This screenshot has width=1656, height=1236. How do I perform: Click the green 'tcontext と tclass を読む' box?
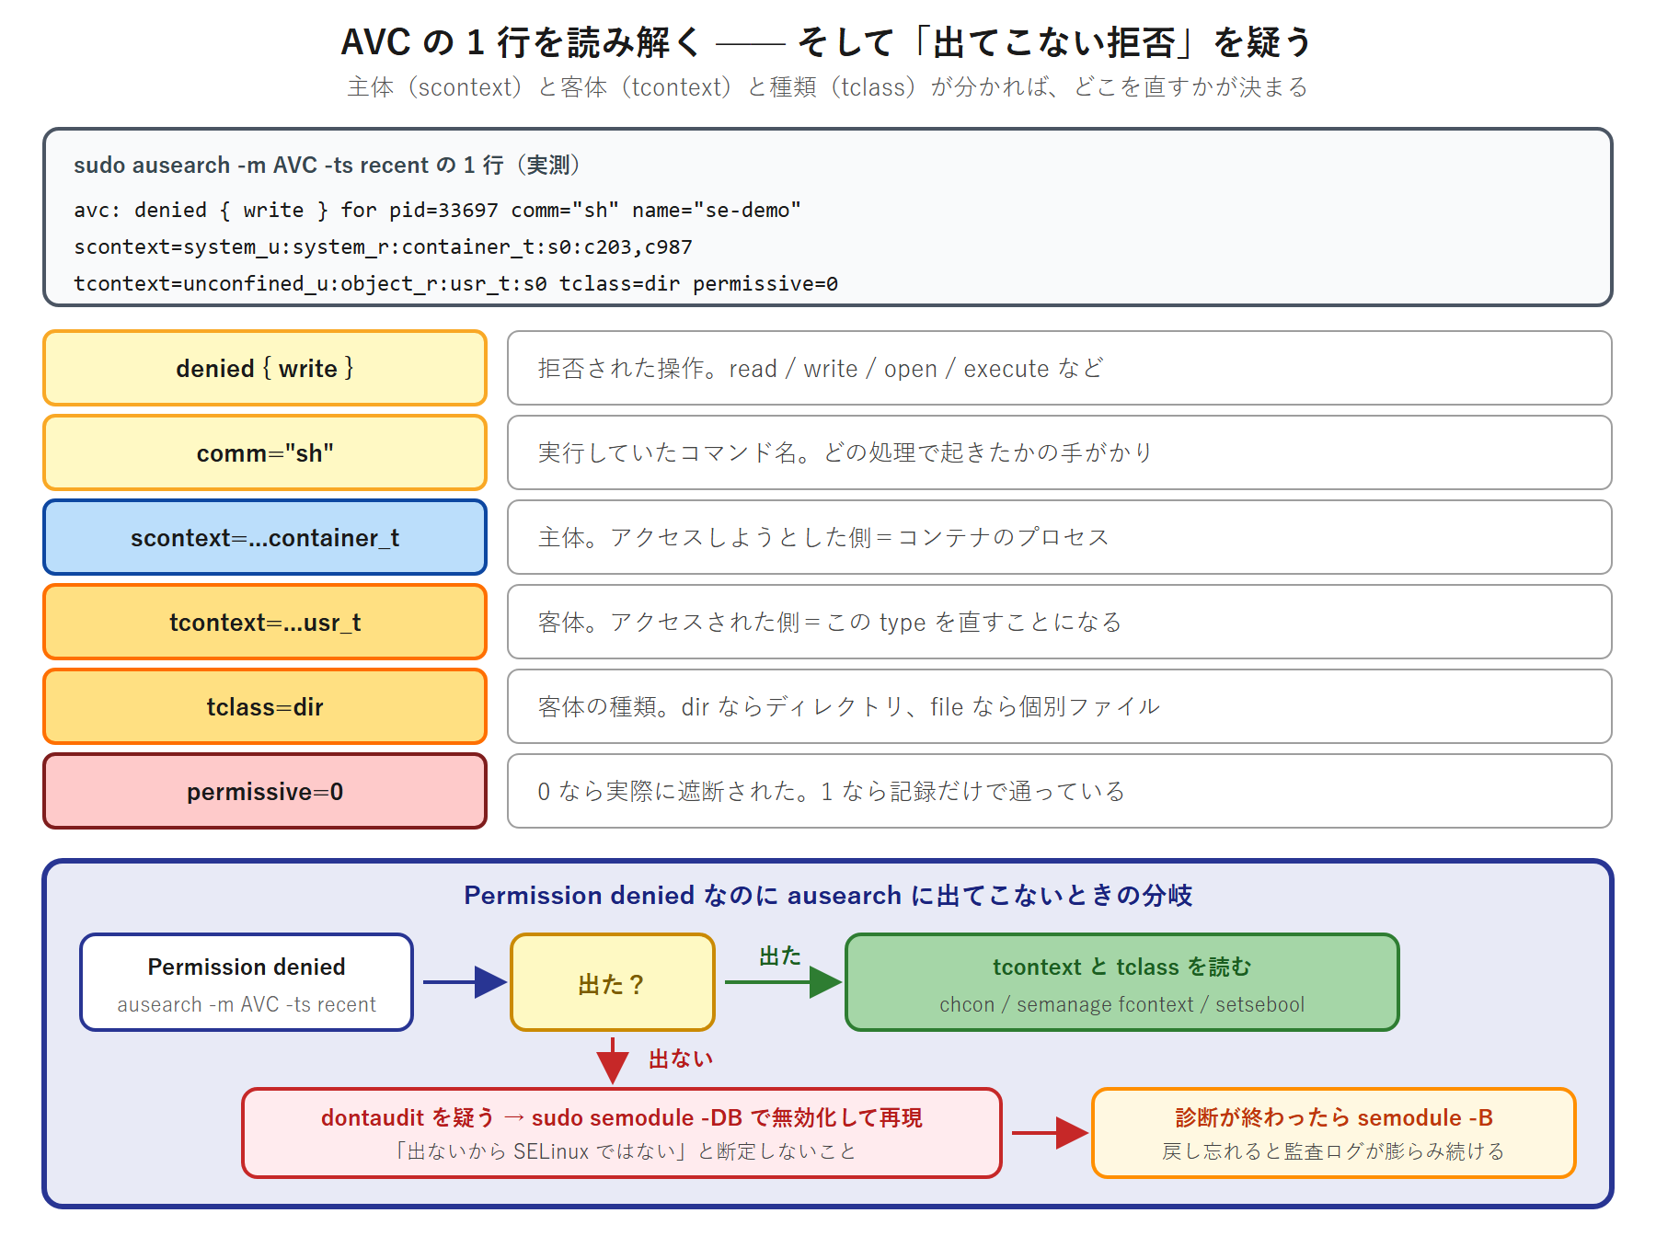(1122, 982)
